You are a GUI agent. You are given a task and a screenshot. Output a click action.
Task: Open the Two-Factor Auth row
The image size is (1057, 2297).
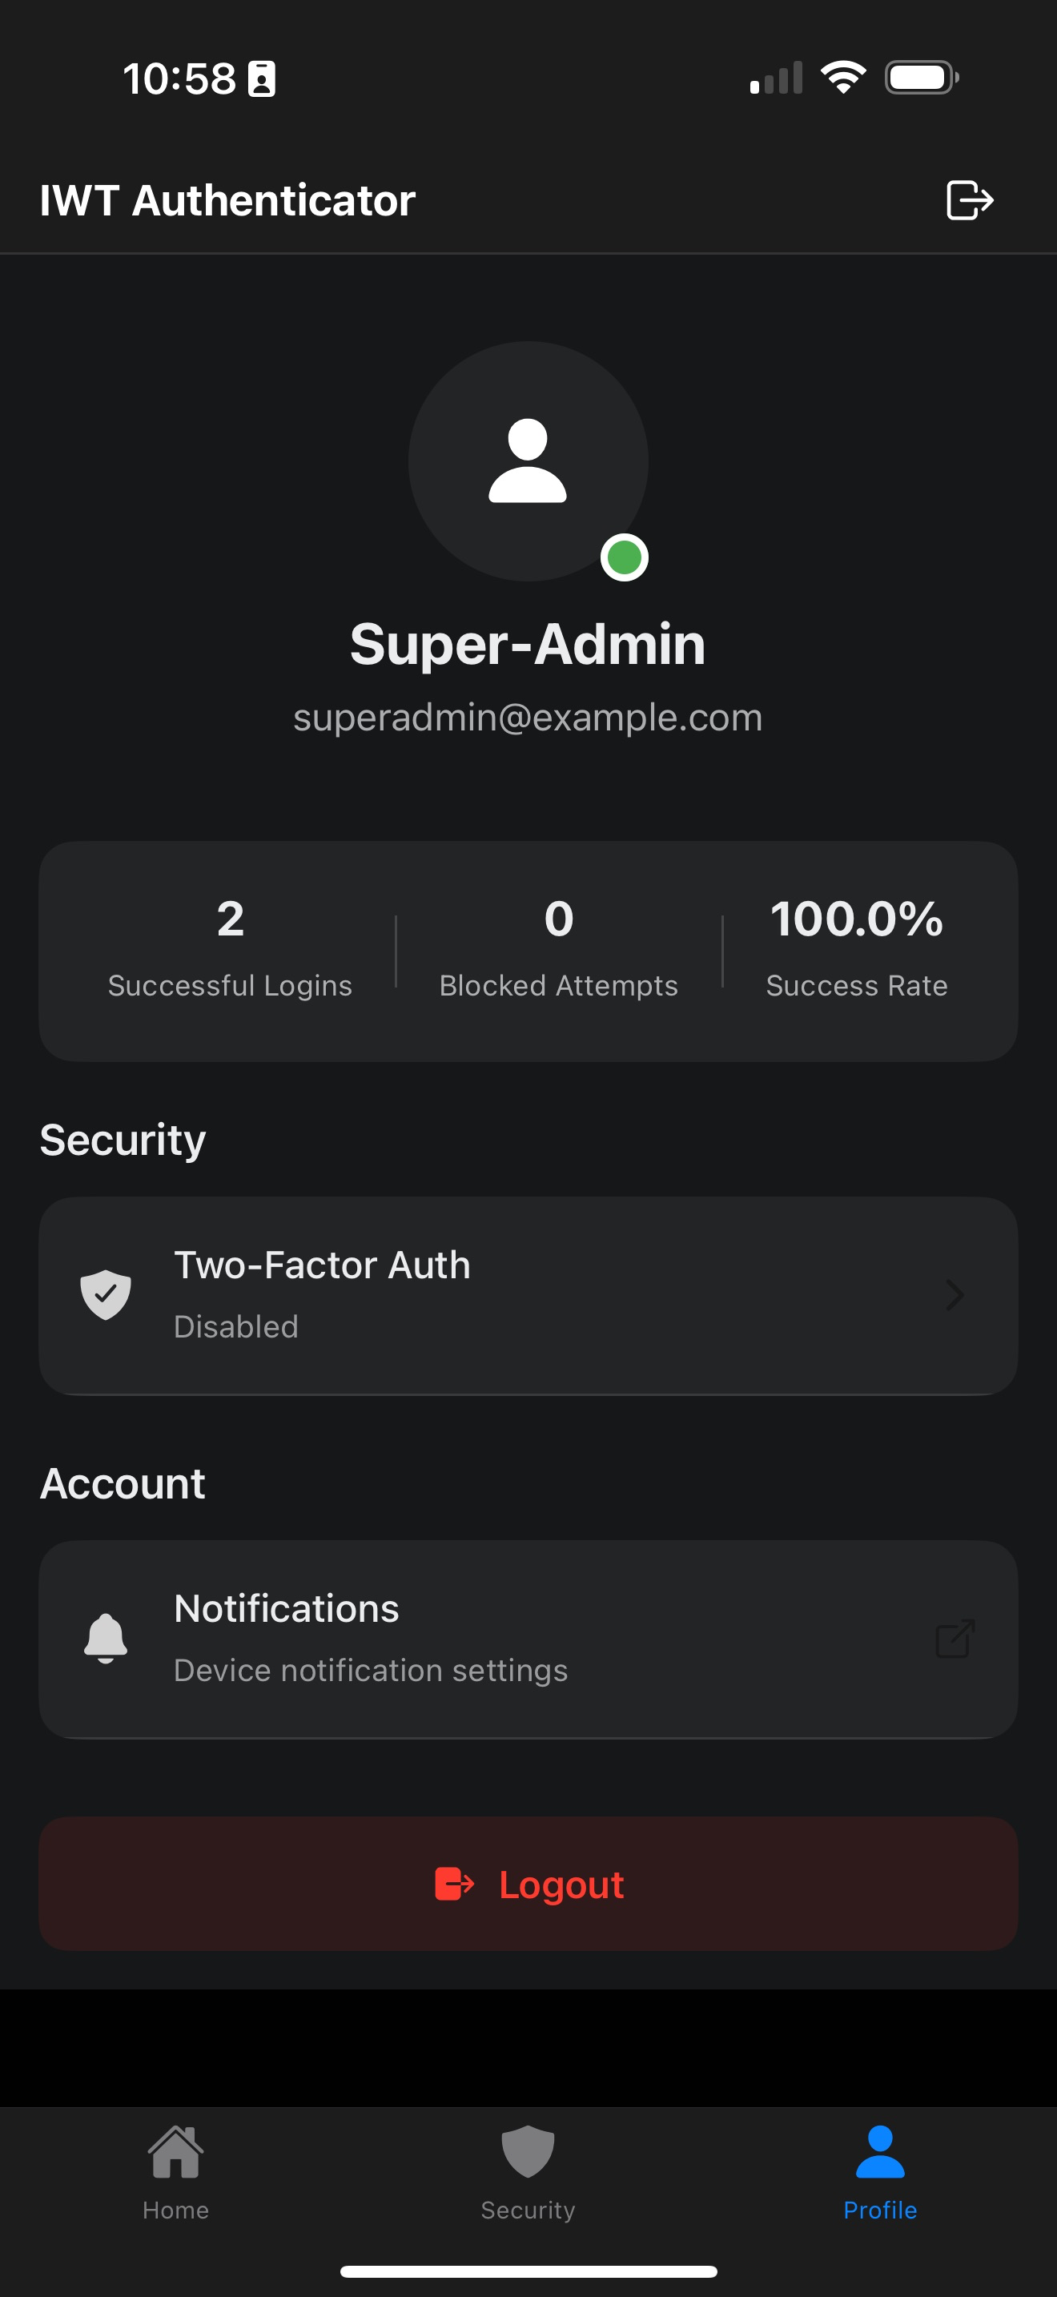click(528, 1296)
